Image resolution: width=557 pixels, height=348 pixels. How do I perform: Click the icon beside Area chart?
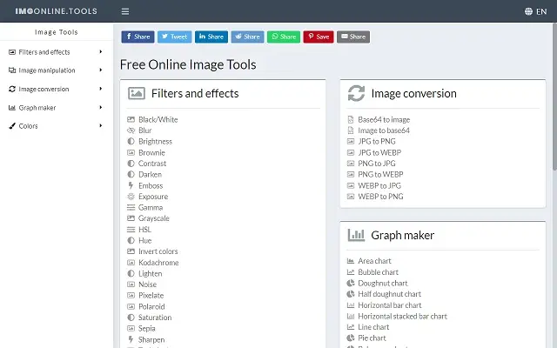pyautogui.click(x=351, y=261)
